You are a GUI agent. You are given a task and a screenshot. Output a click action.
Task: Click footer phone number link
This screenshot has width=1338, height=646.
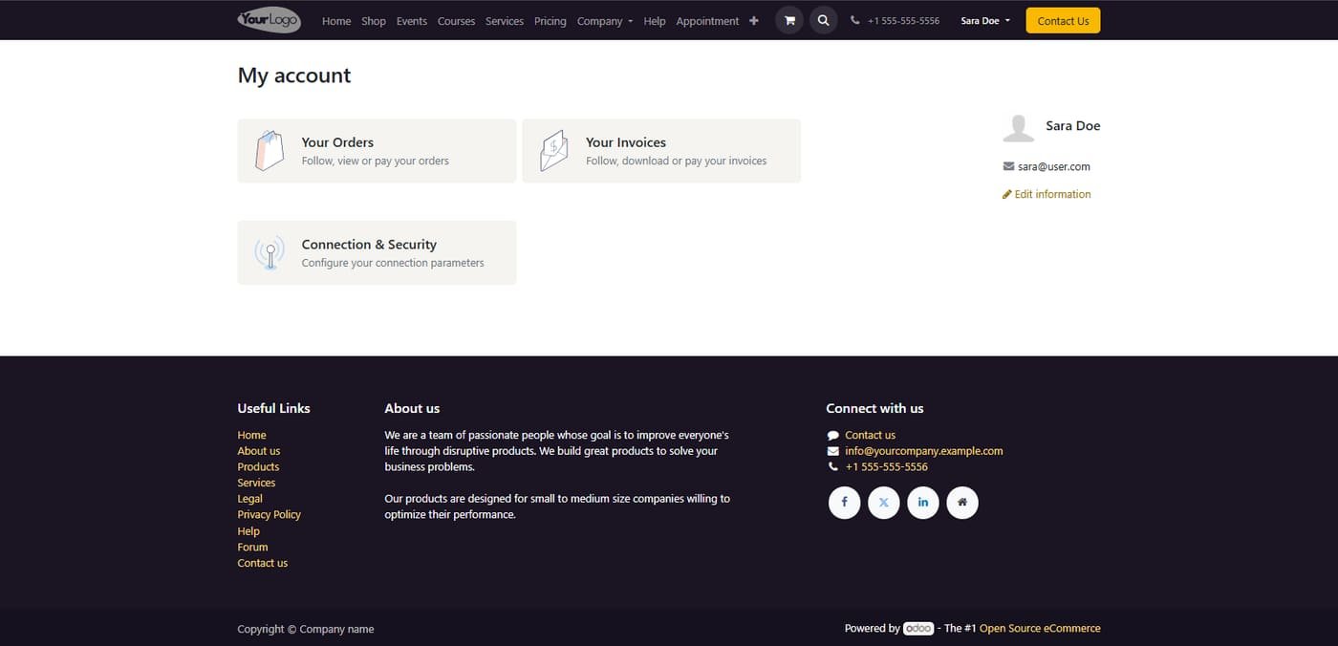pos(886,467)
